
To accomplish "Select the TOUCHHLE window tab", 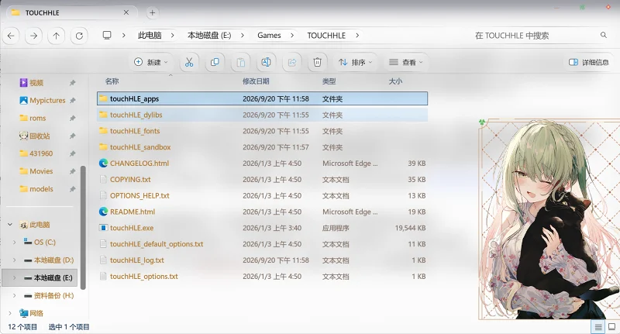I will (71, 12).
